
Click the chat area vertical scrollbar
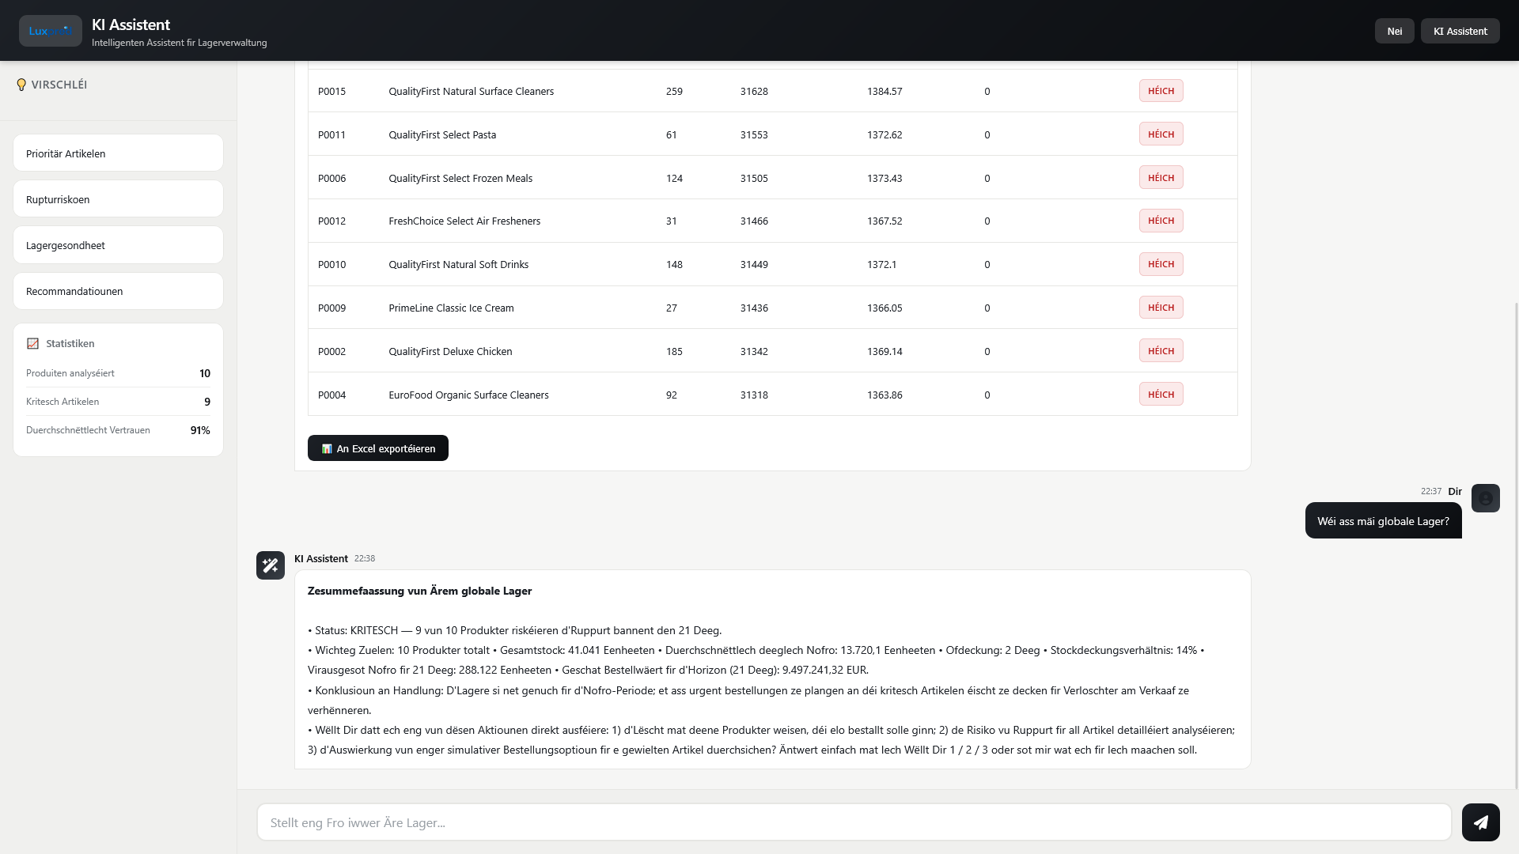[x=1516, y=546]
